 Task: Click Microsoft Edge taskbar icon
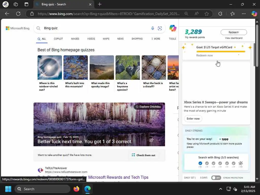point(87,189)
